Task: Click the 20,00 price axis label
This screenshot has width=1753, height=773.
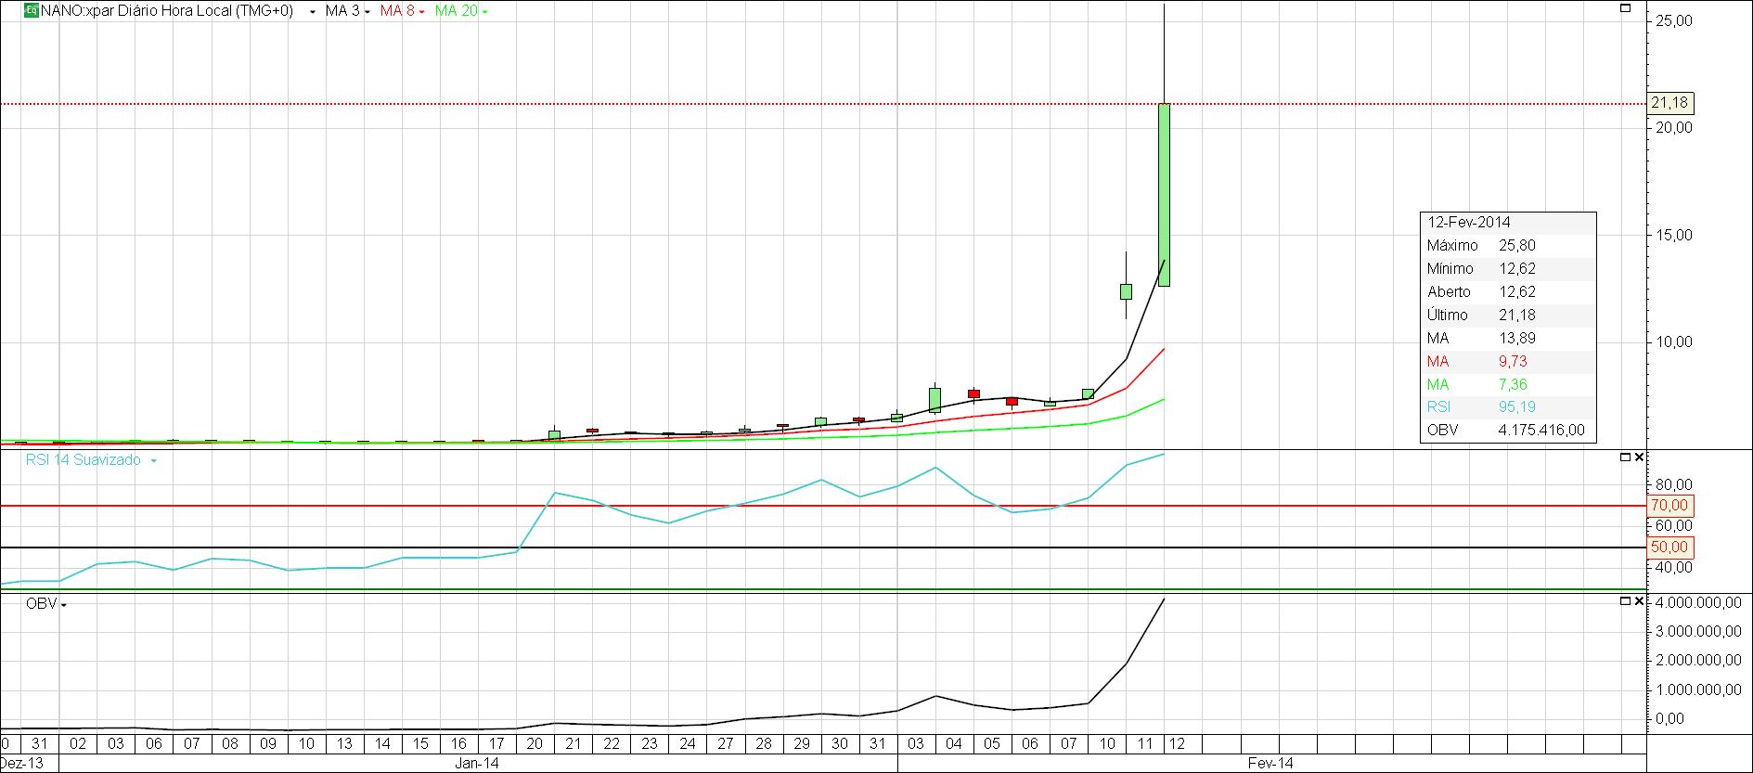Action: [1672, 128]
